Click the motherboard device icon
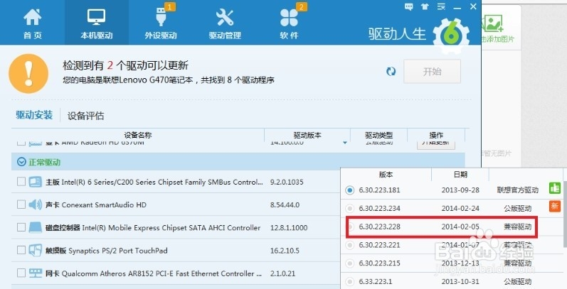The width and height of the screenshot is (567, 289). (x=36, y=182)
